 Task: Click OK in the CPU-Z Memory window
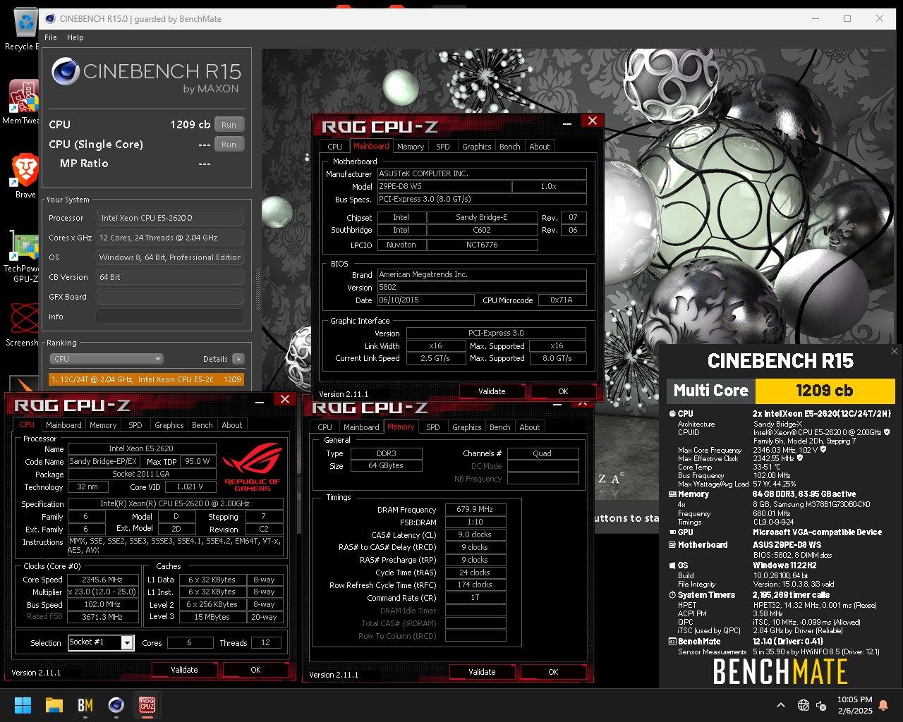click(x=553, y=672)
